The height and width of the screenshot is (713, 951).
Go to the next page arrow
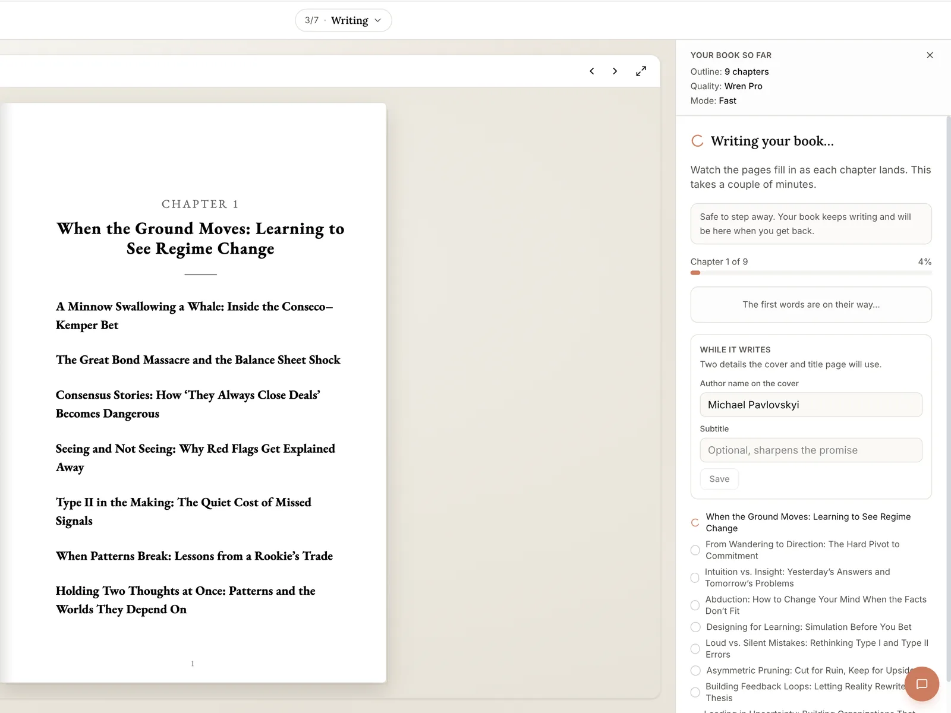pyautogui.click(x=615, y=71)
